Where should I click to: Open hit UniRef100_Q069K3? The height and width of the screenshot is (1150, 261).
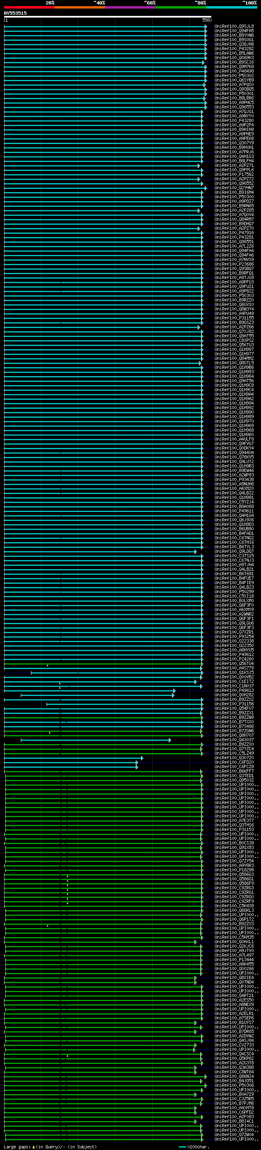(234, 58)
